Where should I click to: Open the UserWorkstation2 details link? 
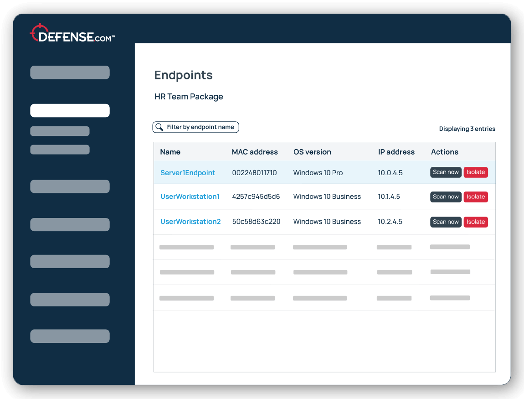click(190, 222)
